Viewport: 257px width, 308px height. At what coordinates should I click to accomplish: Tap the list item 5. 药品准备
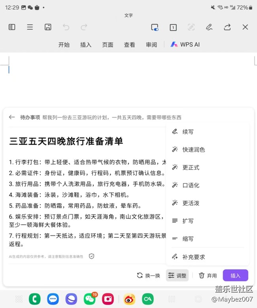coord(75,206)
